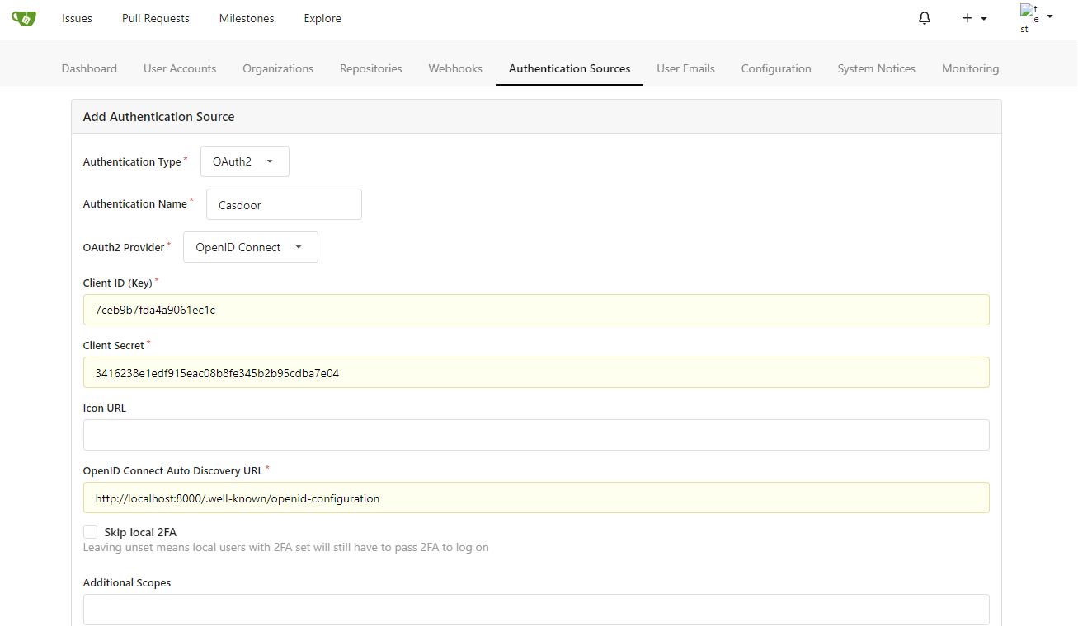Viewport: 1078px width, 626px height.
Task: Click the plus icon to create new
Action: [x=967, y=17]
